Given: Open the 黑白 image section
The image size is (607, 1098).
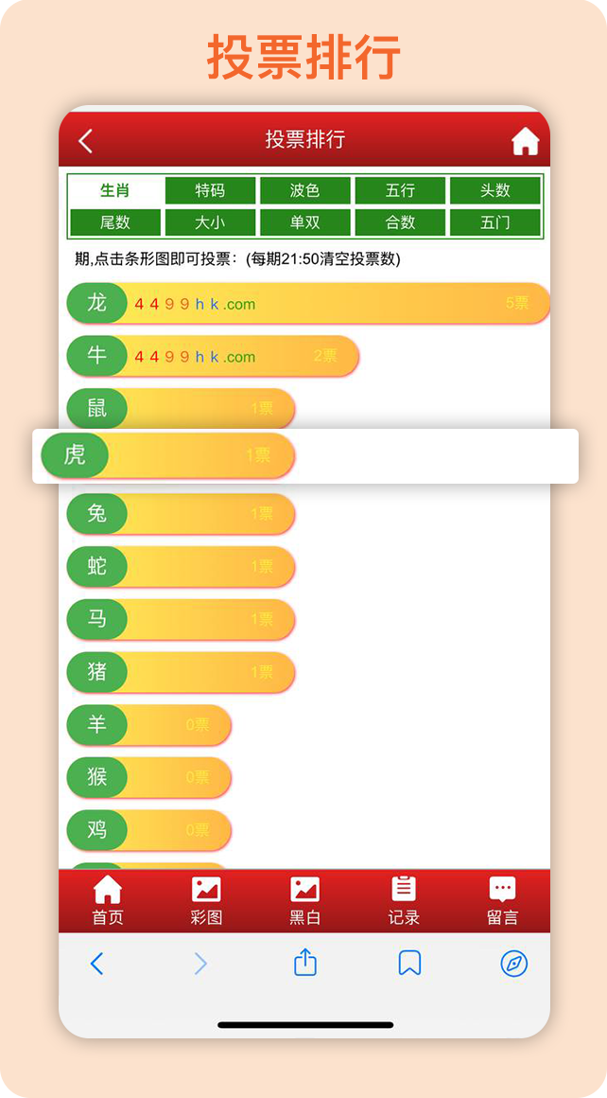Looking at the screenshot, I should click(x=304, y=900).
